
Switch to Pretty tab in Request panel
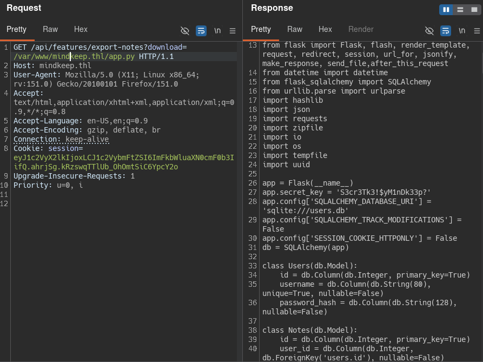click(x=17, y=29)
